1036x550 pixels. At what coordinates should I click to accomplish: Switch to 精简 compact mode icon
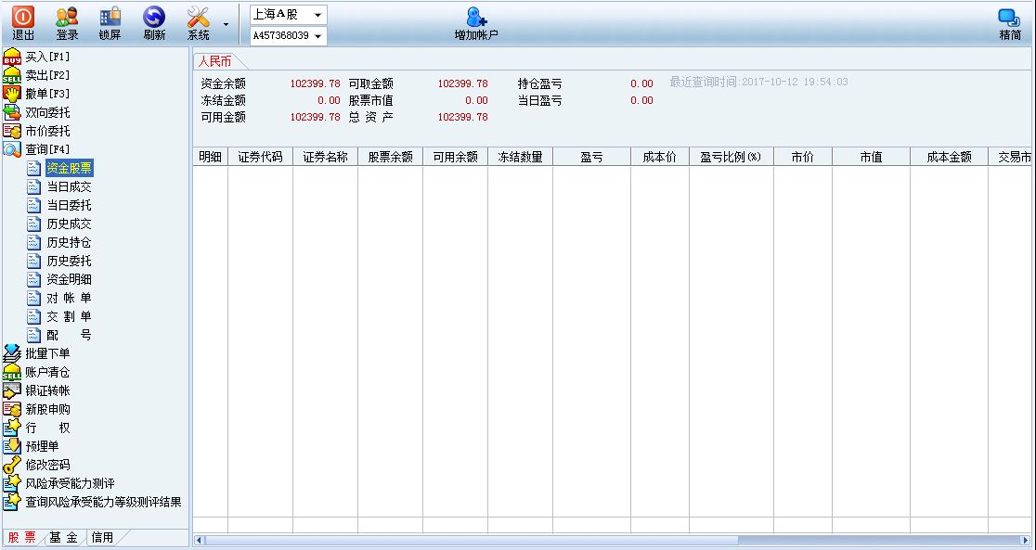tap(1009, 18)
